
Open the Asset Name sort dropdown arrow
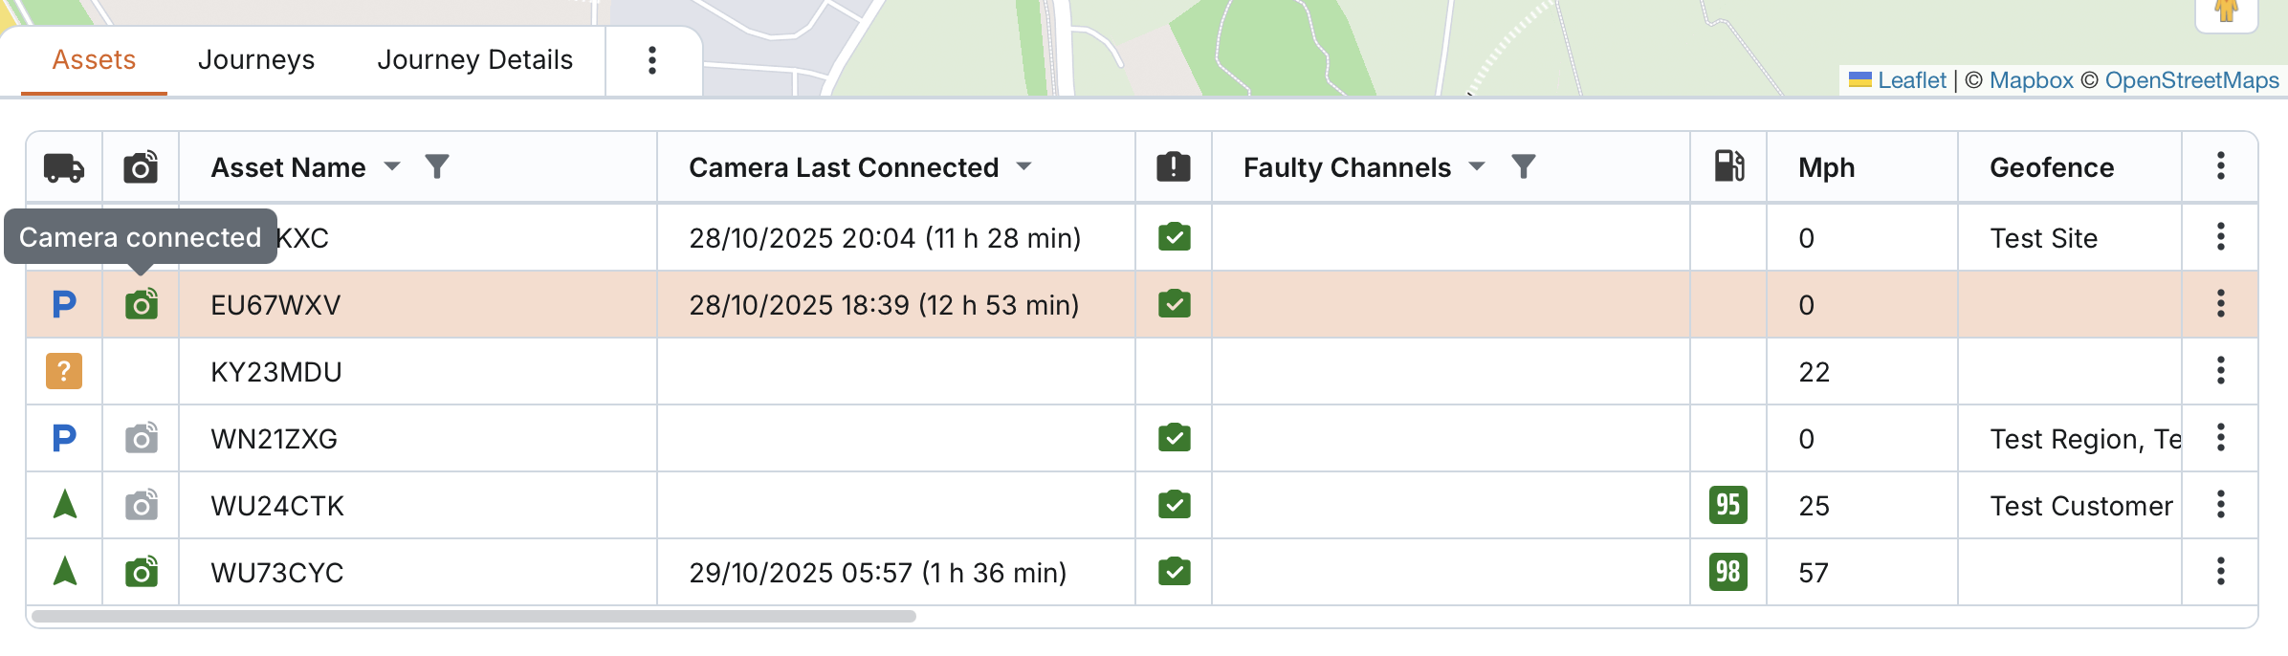[392, 167]
